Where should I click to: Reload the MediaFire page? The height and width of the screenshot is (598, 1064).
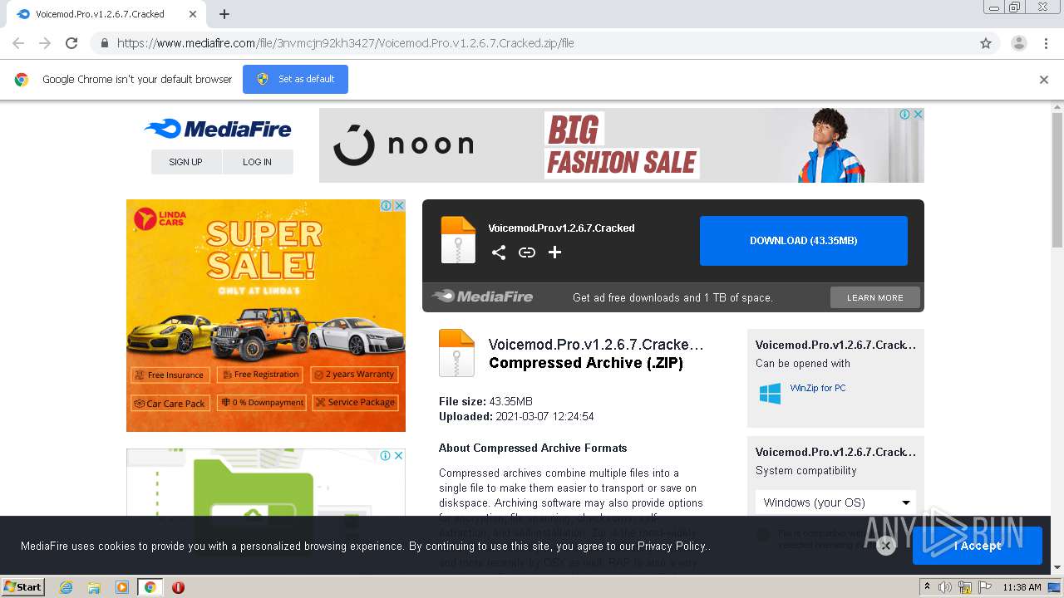point(71,43)
